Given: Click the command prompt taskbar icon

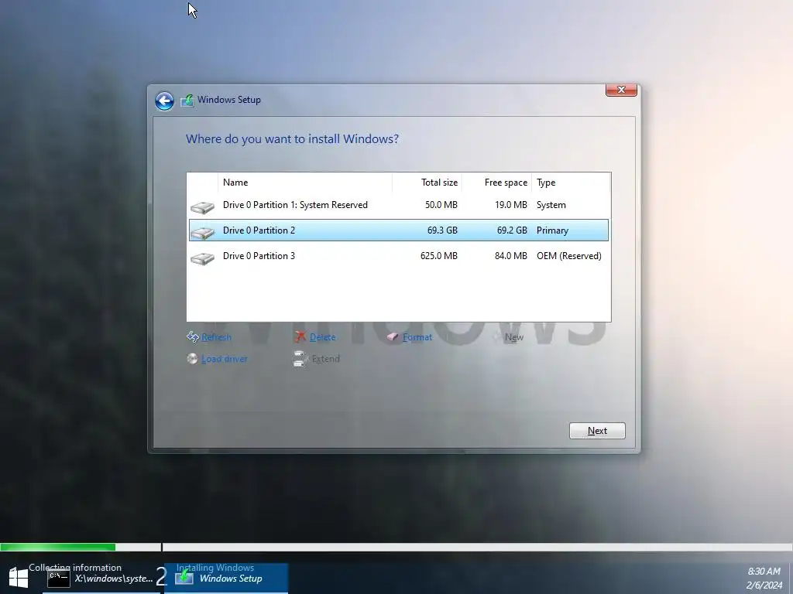Looking at the screenshot, I should coord(59,579).
